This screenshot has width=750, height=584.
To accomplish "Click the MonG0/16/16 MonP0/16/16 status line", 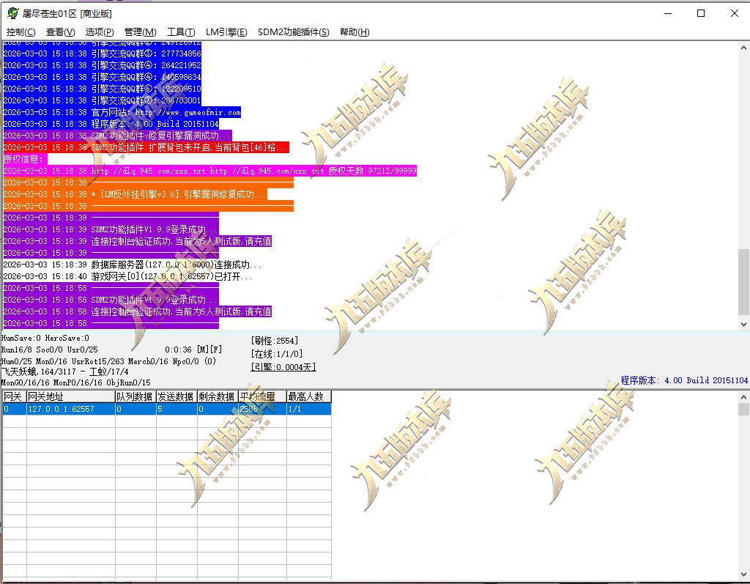I will [x=75, y=382].
